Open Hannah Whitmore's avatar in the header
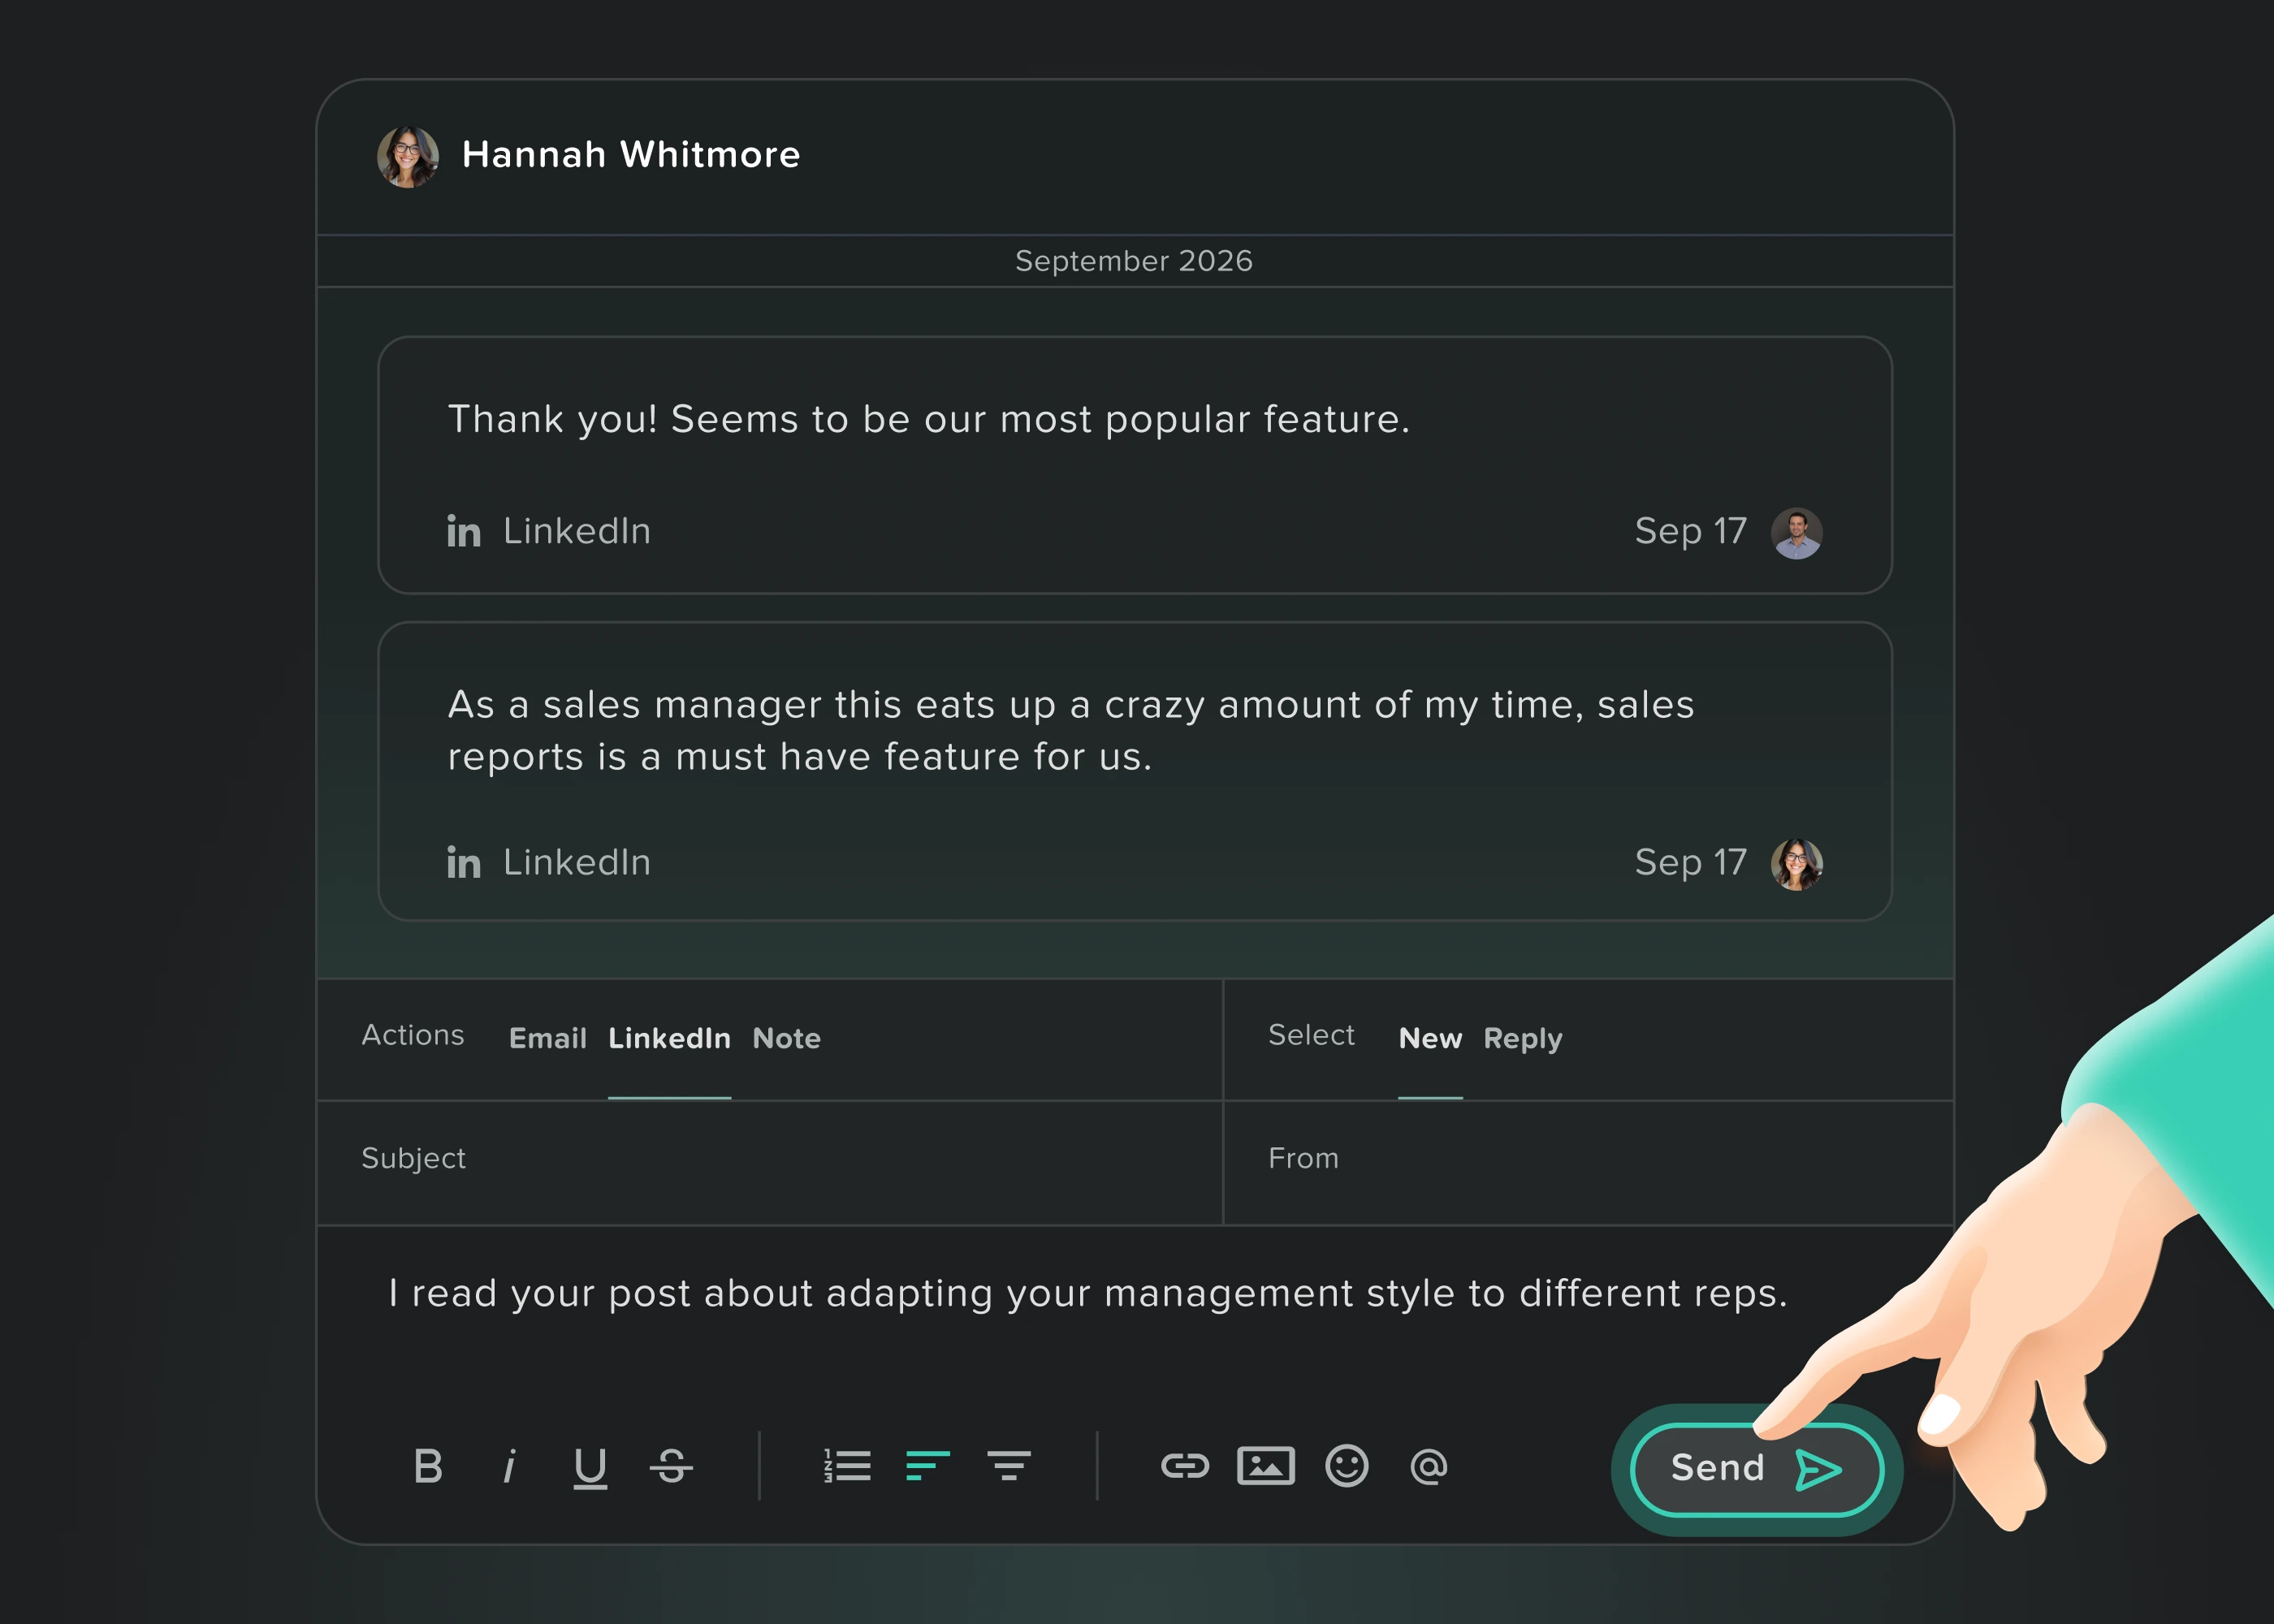This screenshot has width=2274, height=1624. coord(407,156)
